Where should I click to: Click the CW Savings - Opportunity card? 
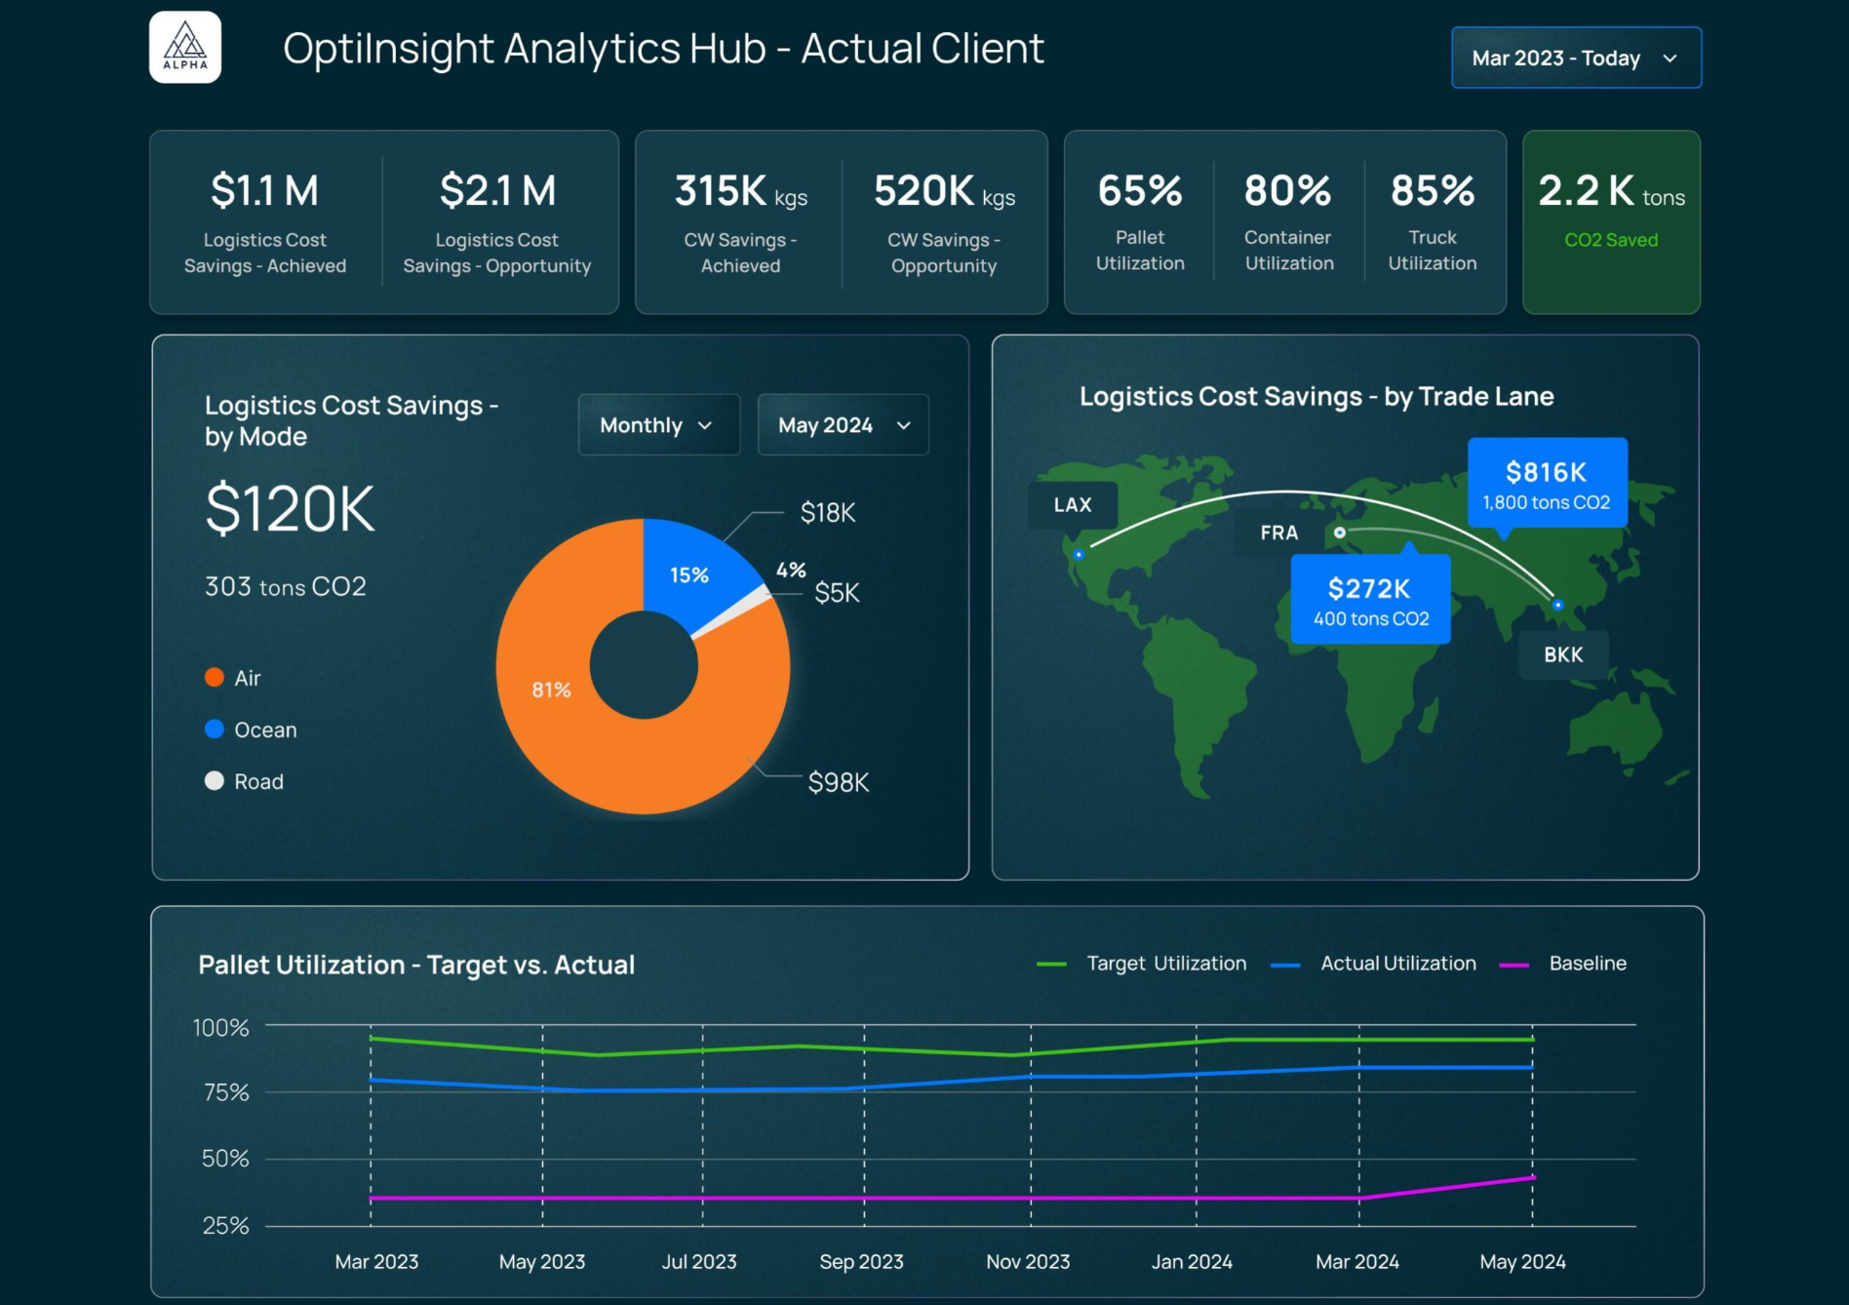[x=942, y=222]
